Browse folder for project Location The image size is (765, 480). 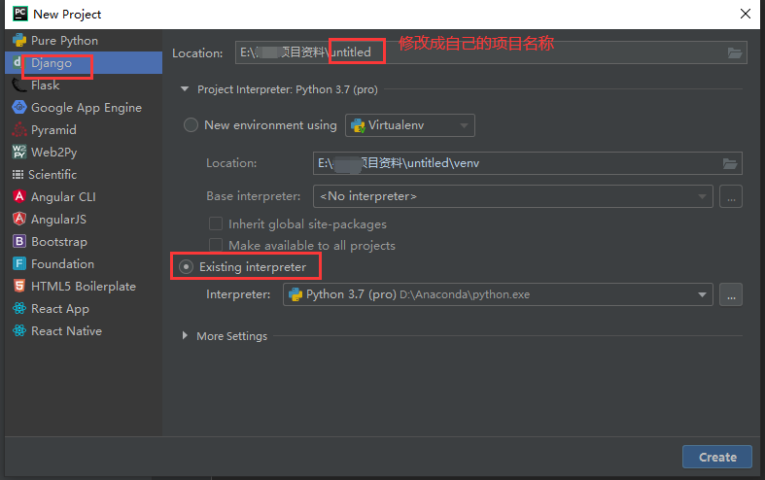click(735, 52)
